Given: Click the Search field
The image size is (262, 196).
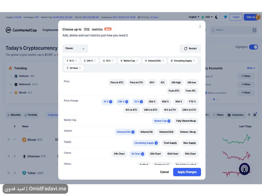Looking at the screenshot, I should [x=234, y=30].
